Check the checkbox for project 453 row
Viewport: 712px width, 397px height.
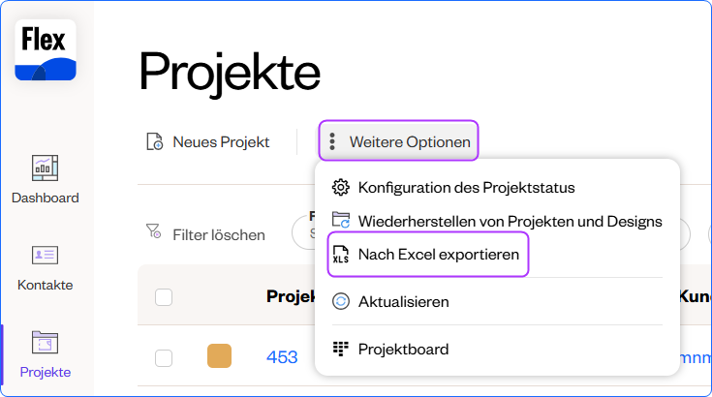[x=164, y=357]
